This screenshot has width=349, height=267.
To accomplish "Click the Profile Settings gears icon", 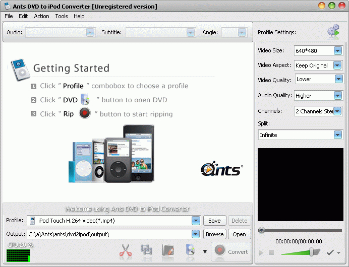I will pos(333,31).
